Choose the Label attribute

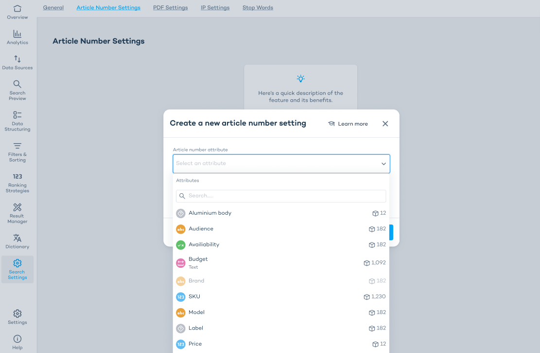(x=281, y=329)
